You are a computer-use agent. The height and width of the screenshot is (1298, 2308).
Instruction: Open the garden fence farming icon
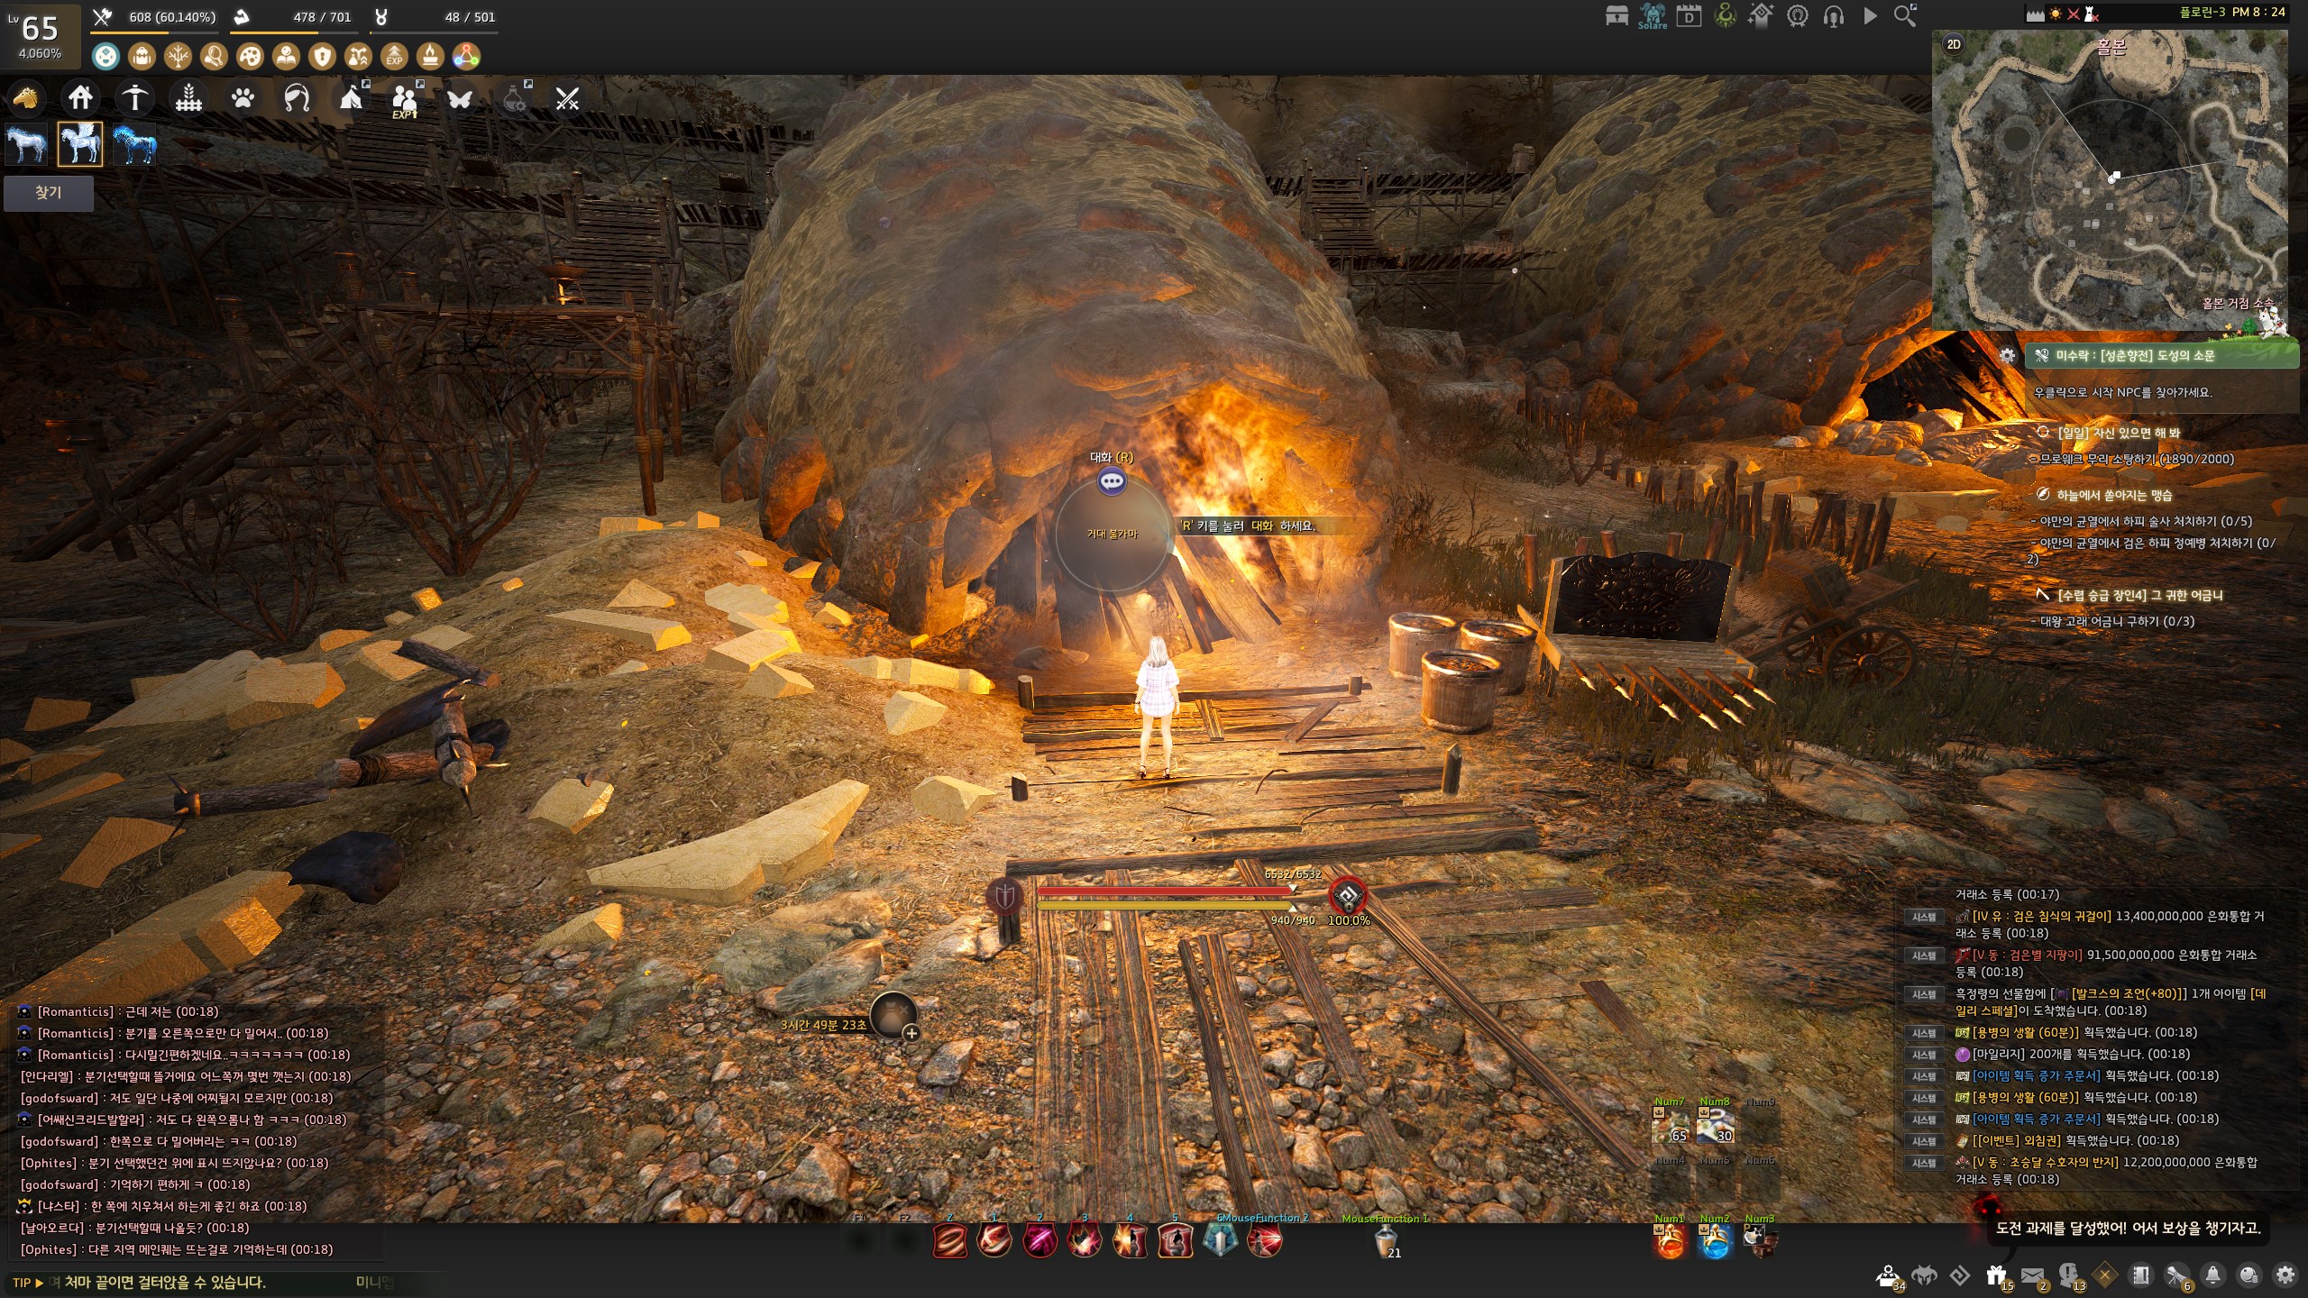click(x=188, y=97)
